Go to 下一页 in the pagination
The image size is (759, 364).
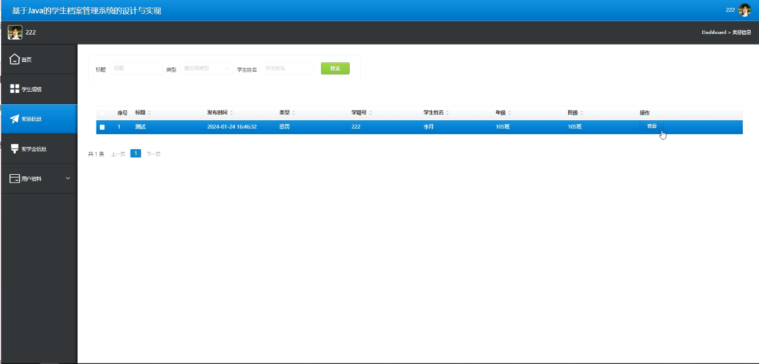[x=153, y=154]
